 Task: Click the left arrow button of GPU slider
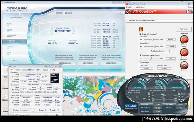(149, 97)
